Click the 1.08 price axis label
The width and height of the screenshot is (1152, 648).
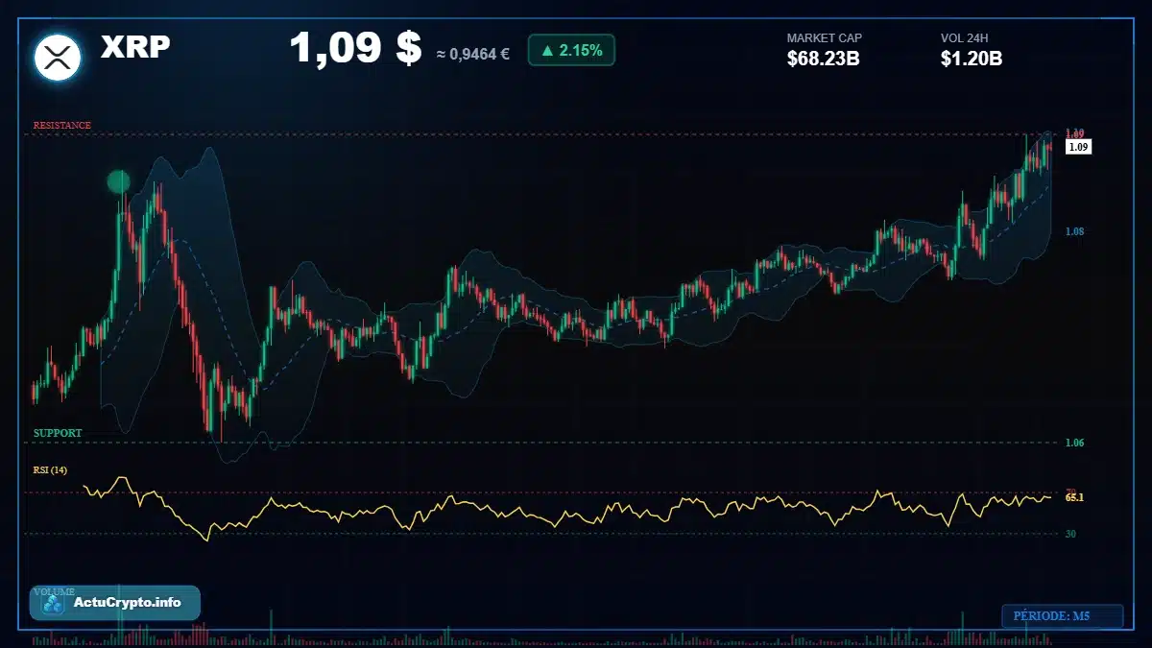(1074, 231)
